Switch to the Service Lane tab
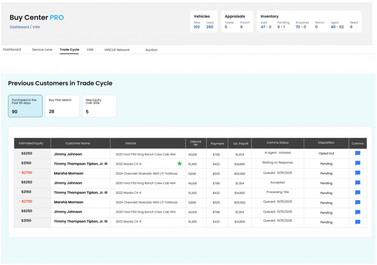Viewport: 377px width, 265px height. click(x=42, y=50)
